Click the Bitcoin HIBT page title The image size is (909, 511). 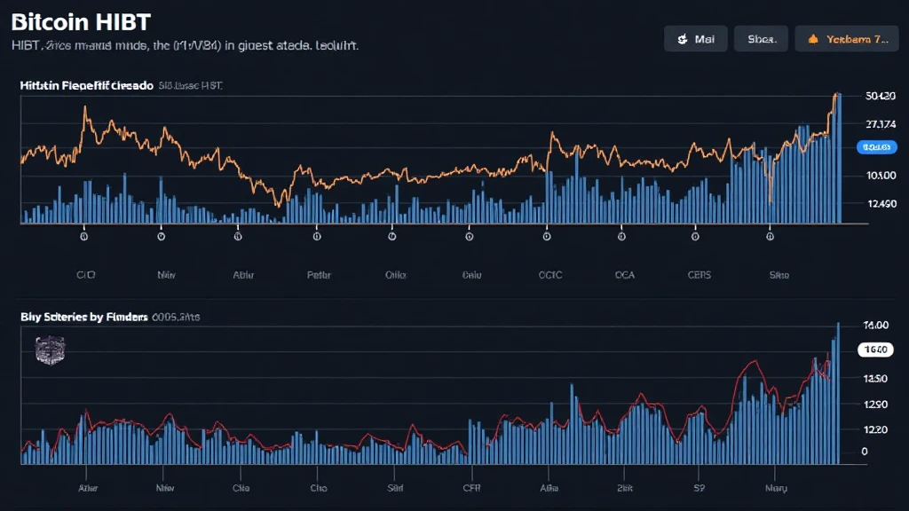point(81,22)
